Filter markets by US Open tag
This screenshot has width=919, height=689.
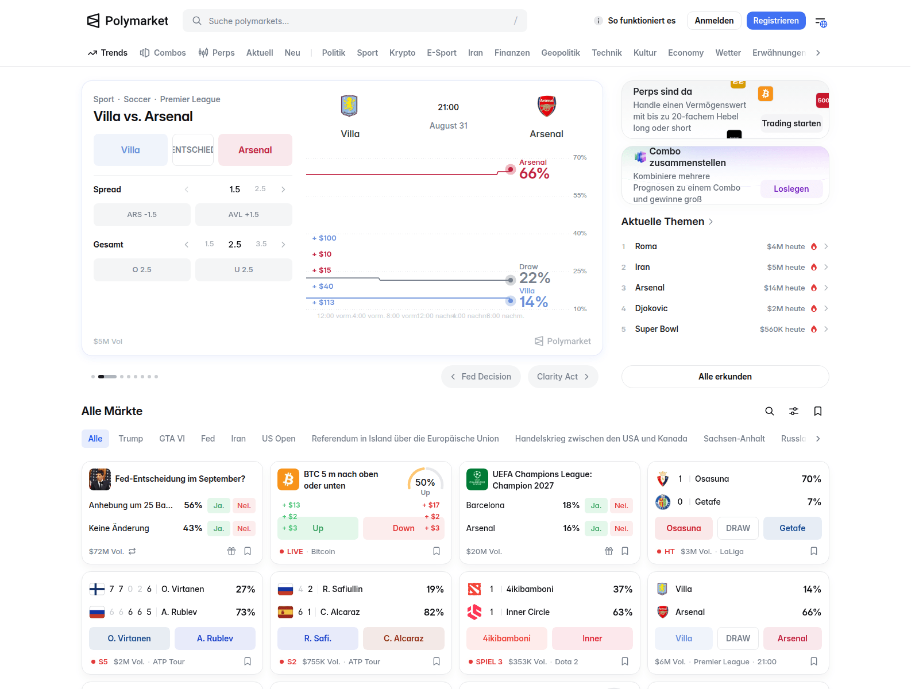pos(279,439)
